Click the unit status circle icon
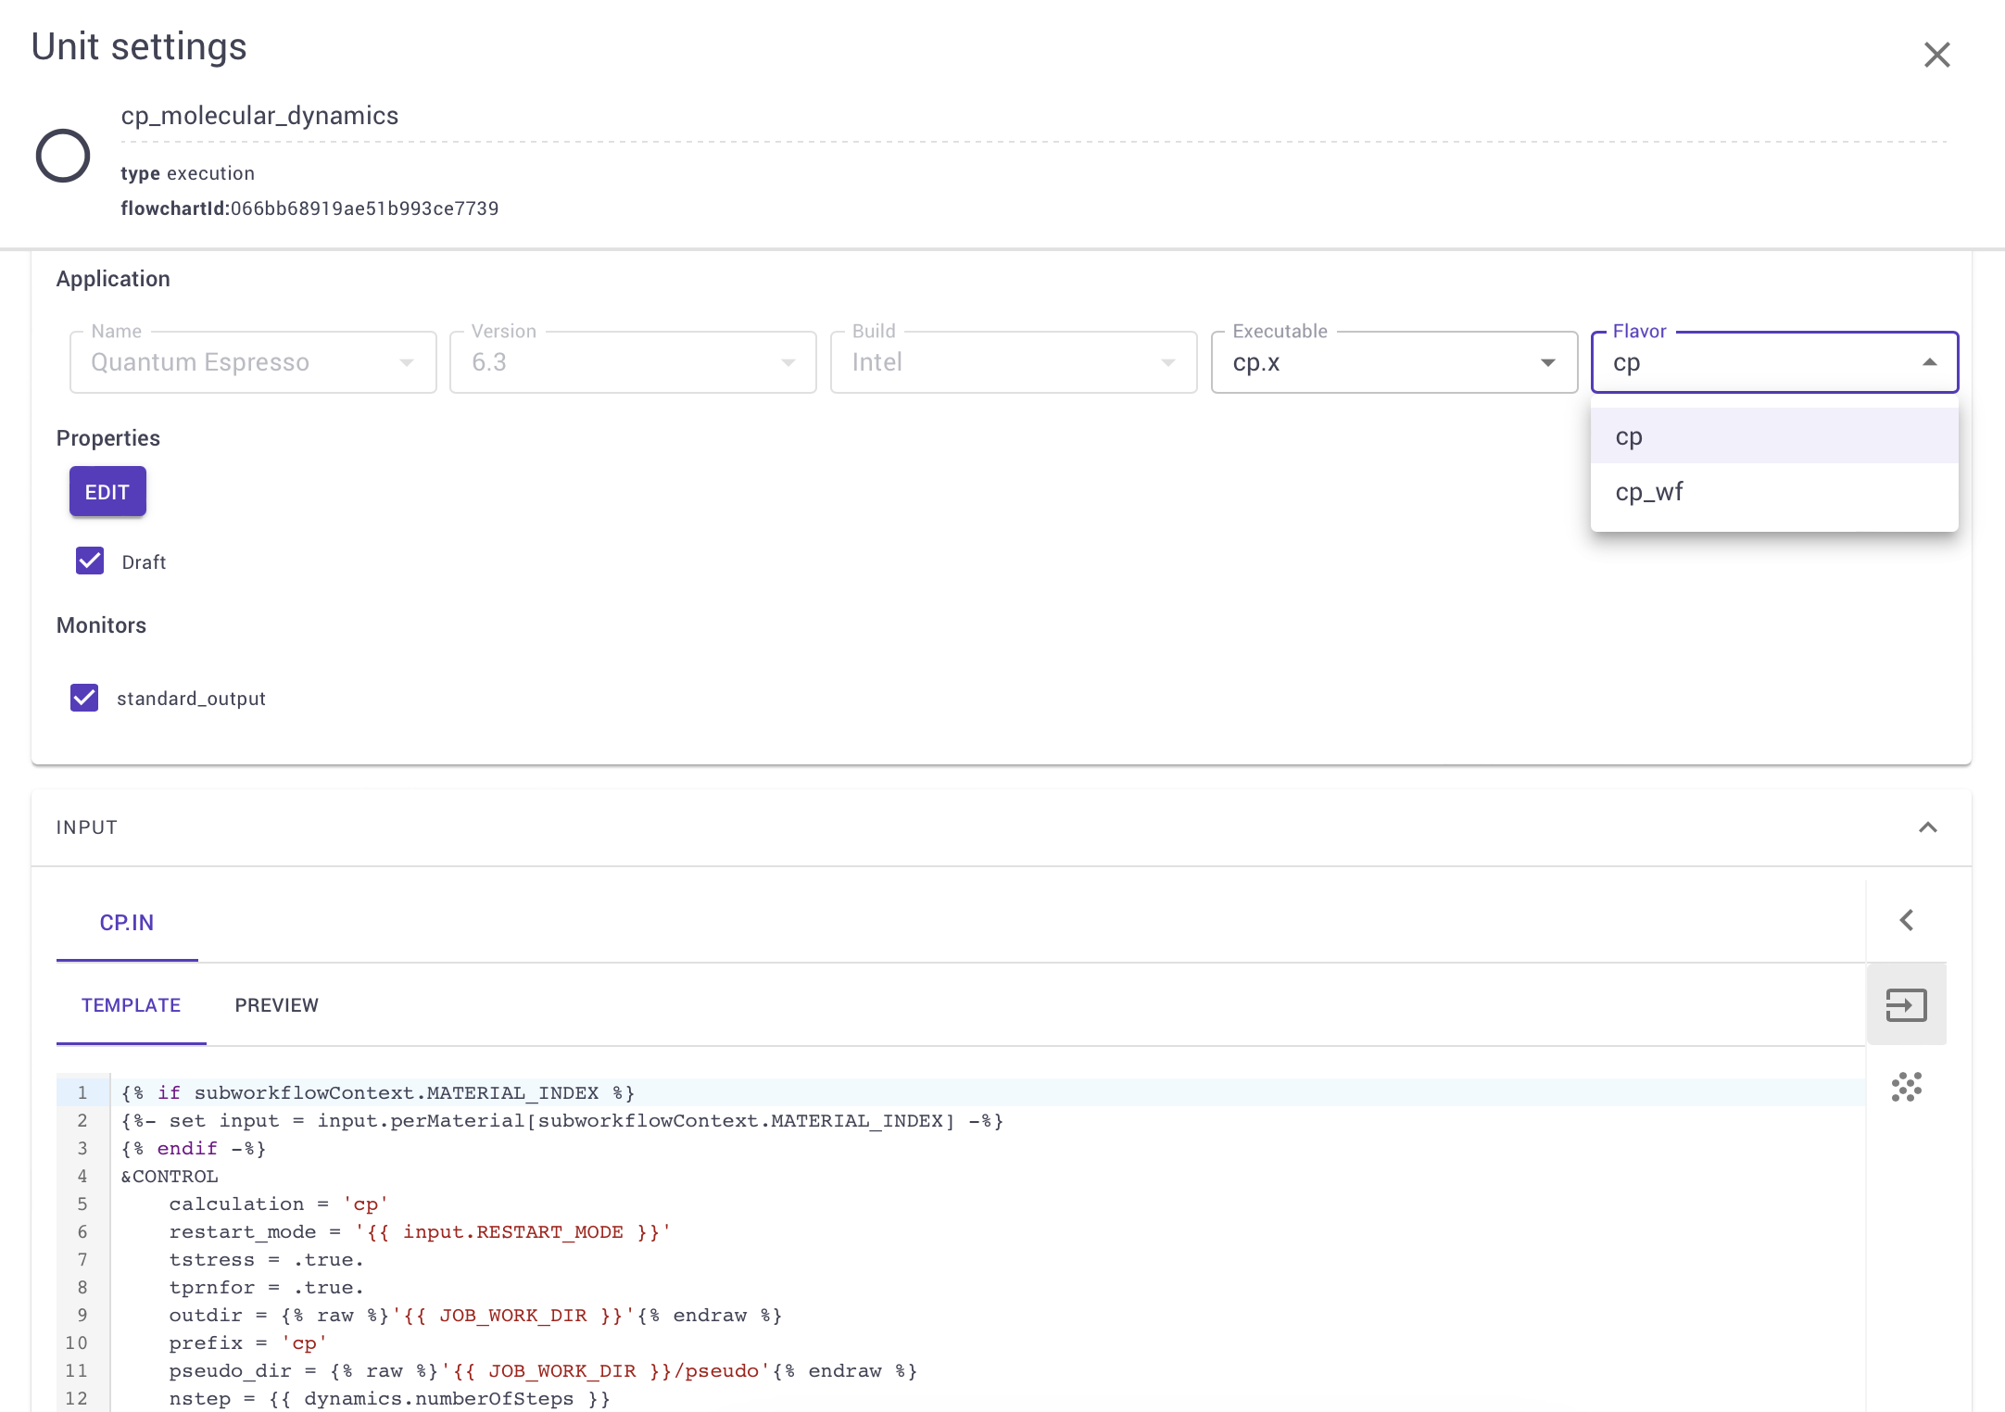2005x1412 pixels. point(63,156)
